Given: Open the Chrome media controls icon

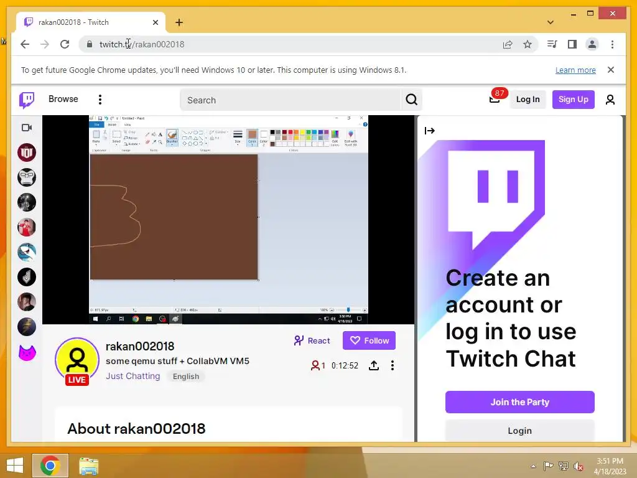Looking at the screenshot, I should [x=552, y=44].
